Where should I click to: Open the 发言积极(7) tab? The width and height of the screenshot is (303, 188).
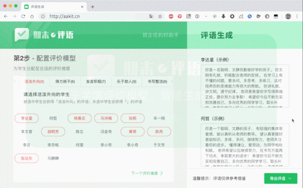click(96, 82)
